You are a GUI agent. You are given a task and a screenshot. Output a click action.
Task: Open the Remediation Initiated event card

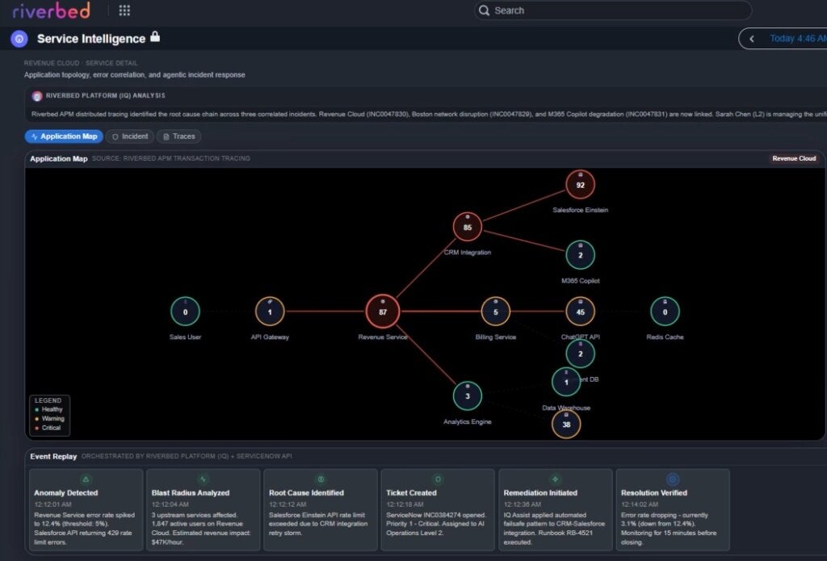pos(556,510)
